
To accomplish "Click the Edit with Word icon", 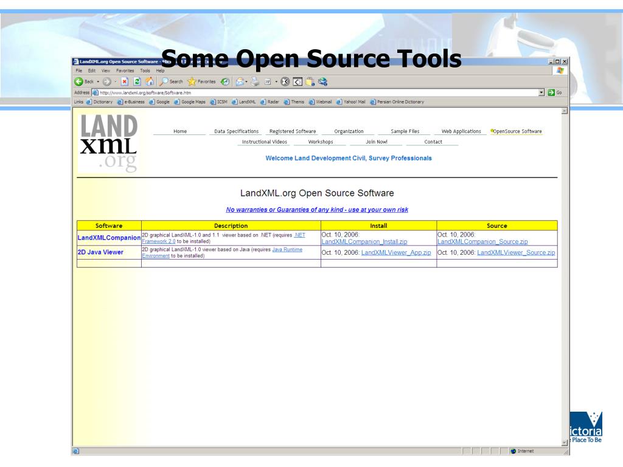I will click(x=268, y=81).
